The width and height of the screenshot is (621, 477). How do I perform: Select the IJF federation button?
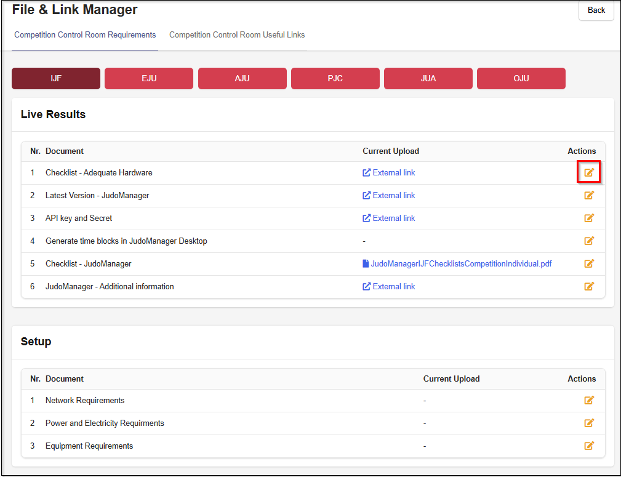[x=56, y=79]
